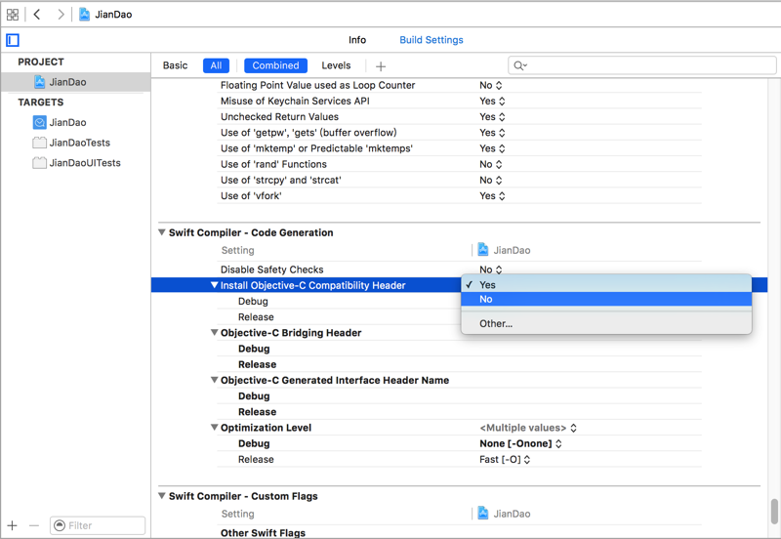Screen dimensions: 781x539
Task: Switch to Levels view
Action: click(x=336, y=65)
